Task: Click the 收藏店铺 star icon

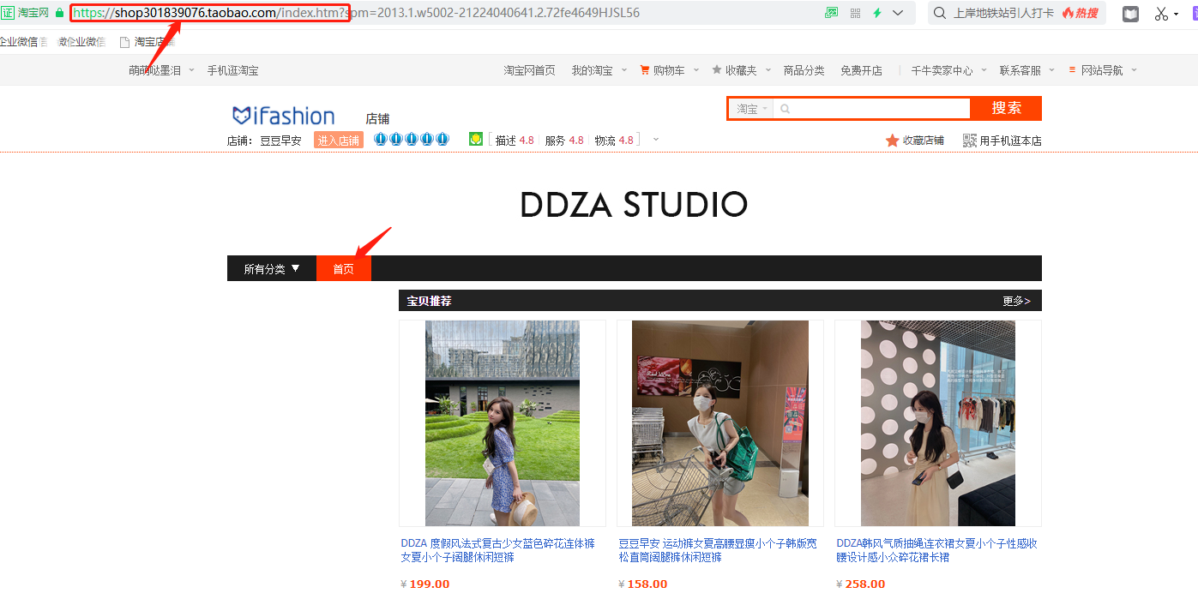Action: [893, 141]
